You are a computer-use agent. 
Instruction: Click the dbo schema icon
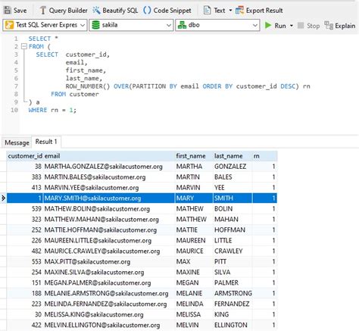(x=182, y=25)
